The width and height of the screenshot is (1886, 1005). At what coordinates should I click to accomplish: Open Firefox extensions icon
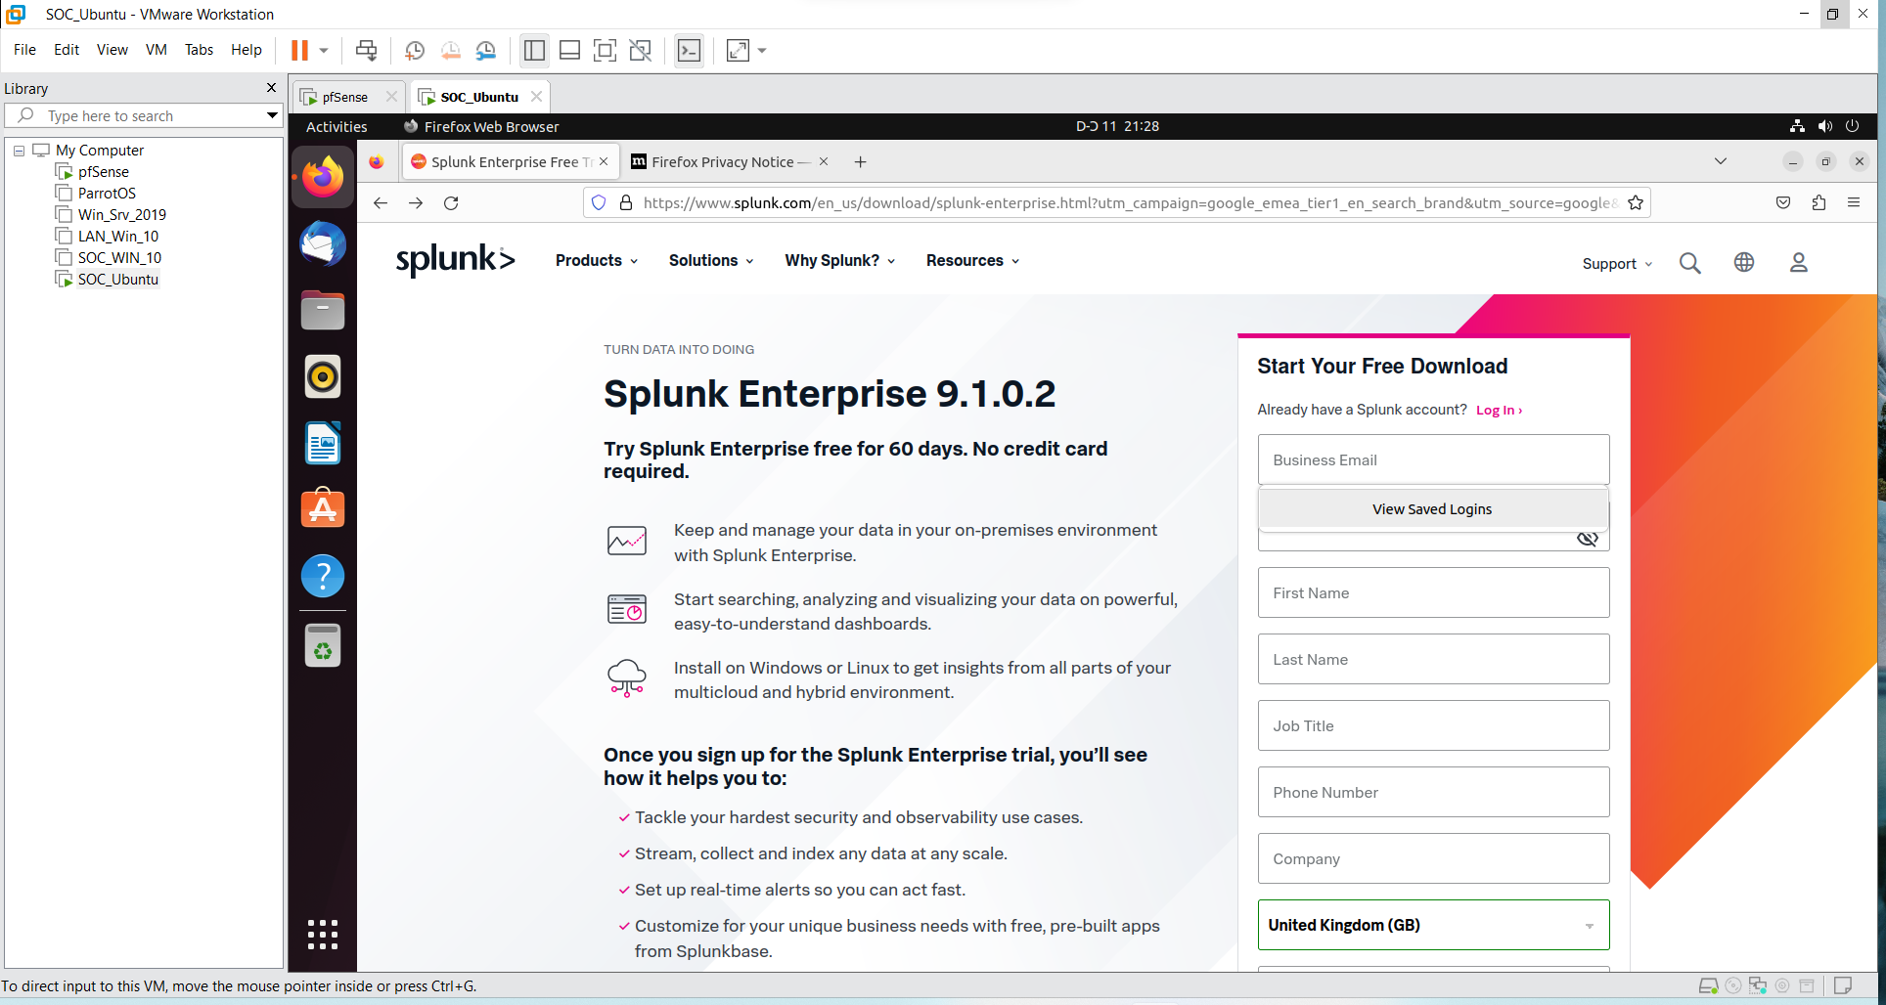[x=1819, y=202]
